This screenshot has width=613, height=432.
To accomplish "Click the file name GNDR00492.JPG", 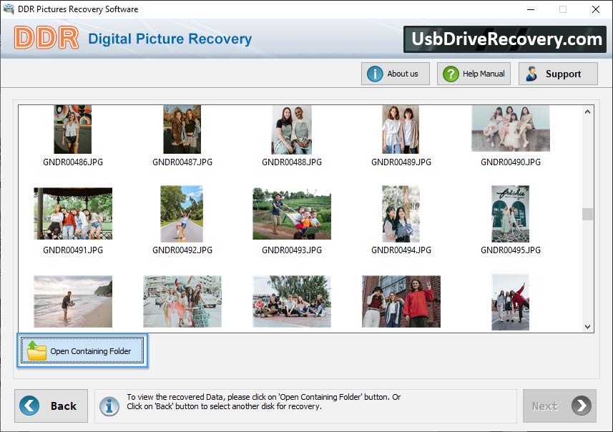I will point(182,250).
